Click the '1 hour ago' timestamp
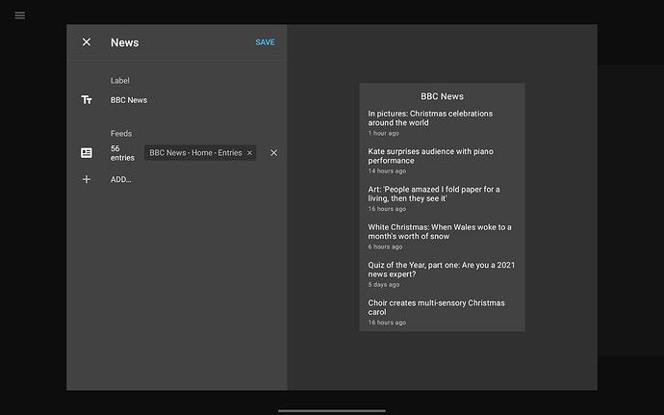664x415 pixels. (383, 133)
